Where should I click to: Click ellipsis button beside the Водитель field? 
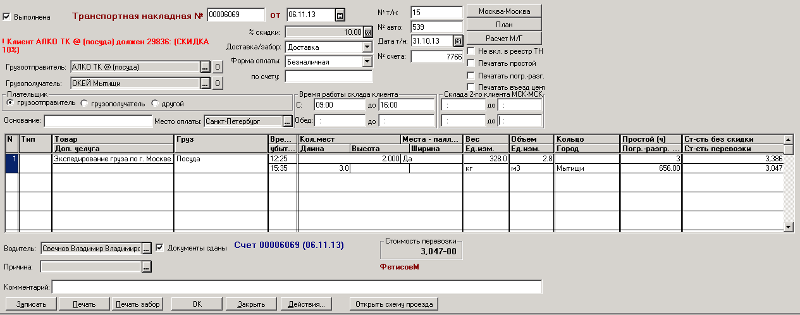(146, 249)
